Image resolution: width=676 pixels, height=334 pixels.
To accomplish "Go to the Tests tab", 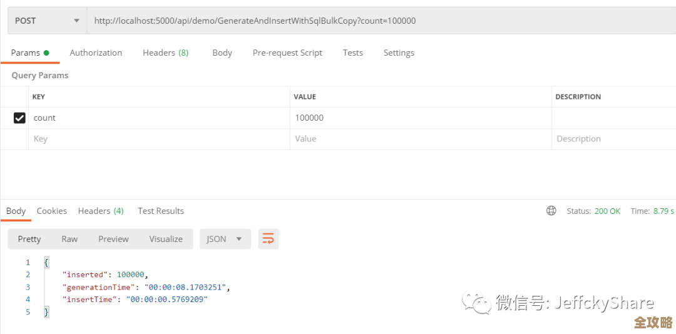I will [352, 53].
